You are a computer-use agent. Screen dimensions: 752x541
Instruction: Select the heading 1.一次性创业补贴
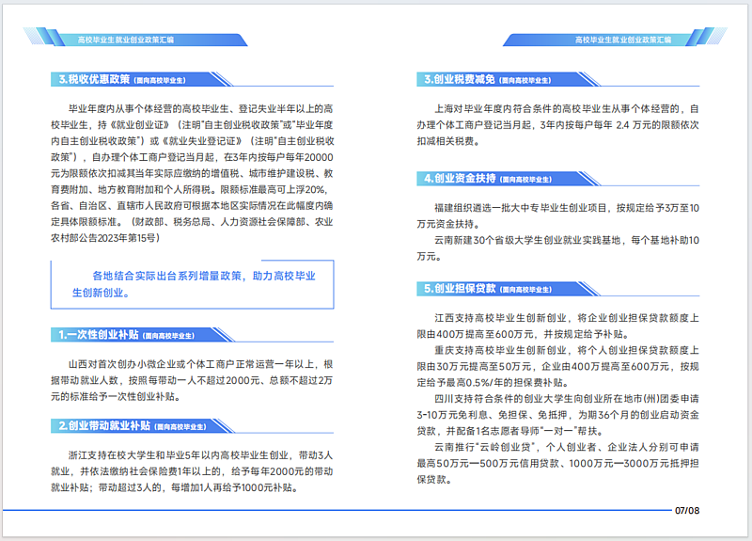pos(100,334)
